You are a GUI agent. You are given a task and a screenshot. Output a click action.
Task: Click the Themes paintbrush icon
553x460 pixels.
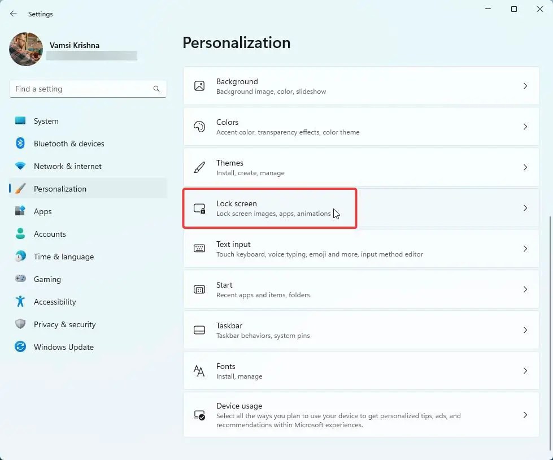199,167
